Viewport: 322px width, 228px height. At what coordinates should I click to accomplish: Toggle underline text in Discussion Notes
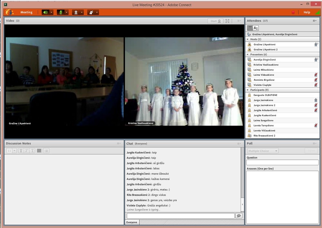click(33, 151)
